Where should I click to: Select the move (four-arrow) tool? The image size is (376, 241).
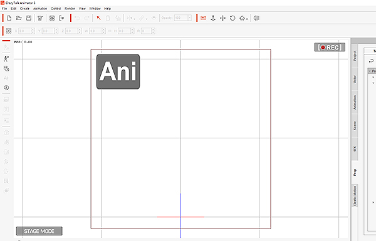[x=222, y=18]
